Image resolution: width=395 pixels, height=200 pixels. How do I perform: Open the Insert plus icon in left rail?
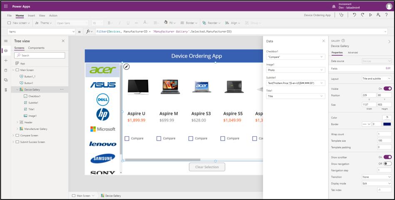[6, 60]
